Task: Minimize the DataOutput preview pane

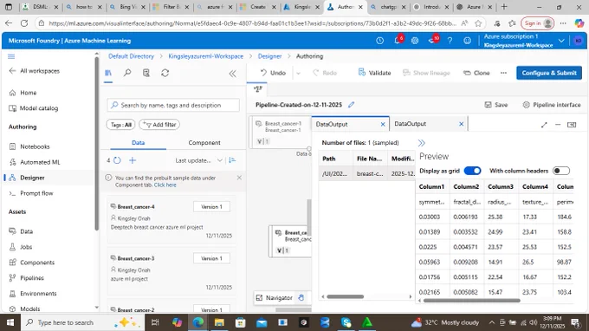Action: [558, 125]
